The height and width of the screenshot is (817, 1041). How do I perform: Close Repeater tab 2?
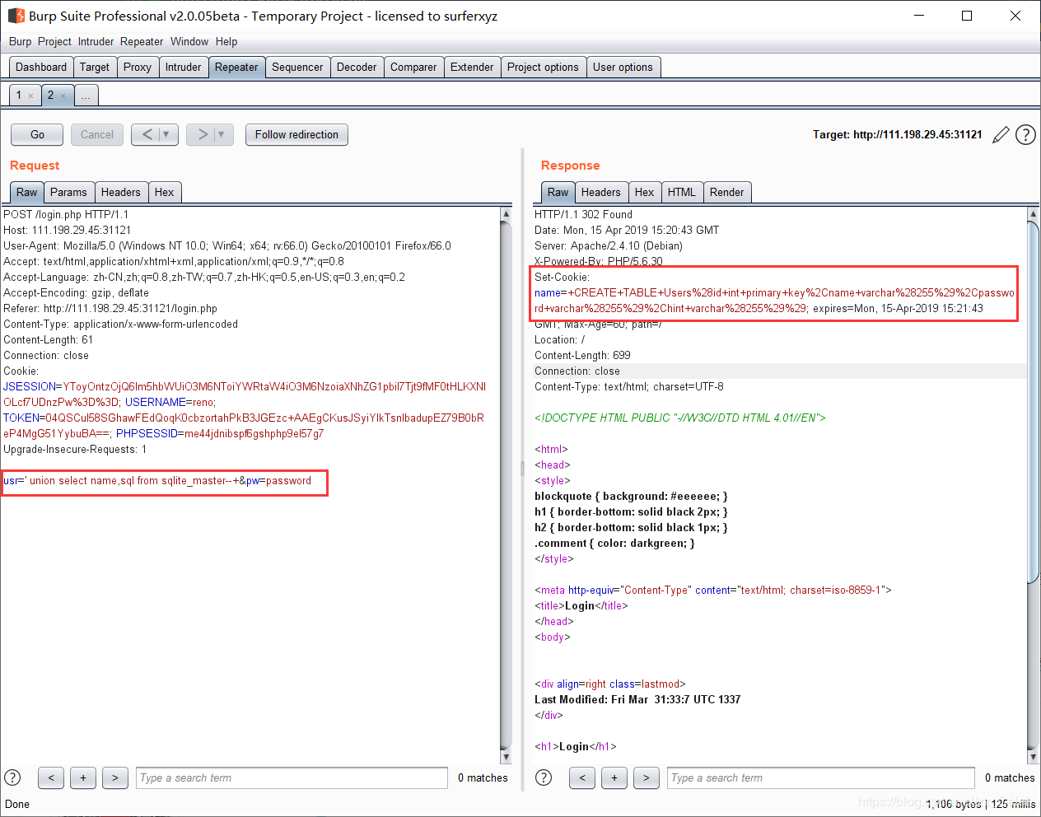tap(63, 96)
